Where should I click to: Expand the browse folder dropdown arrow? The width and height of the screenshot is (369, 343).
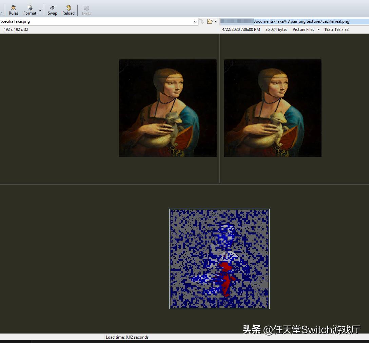coord(216,22)
